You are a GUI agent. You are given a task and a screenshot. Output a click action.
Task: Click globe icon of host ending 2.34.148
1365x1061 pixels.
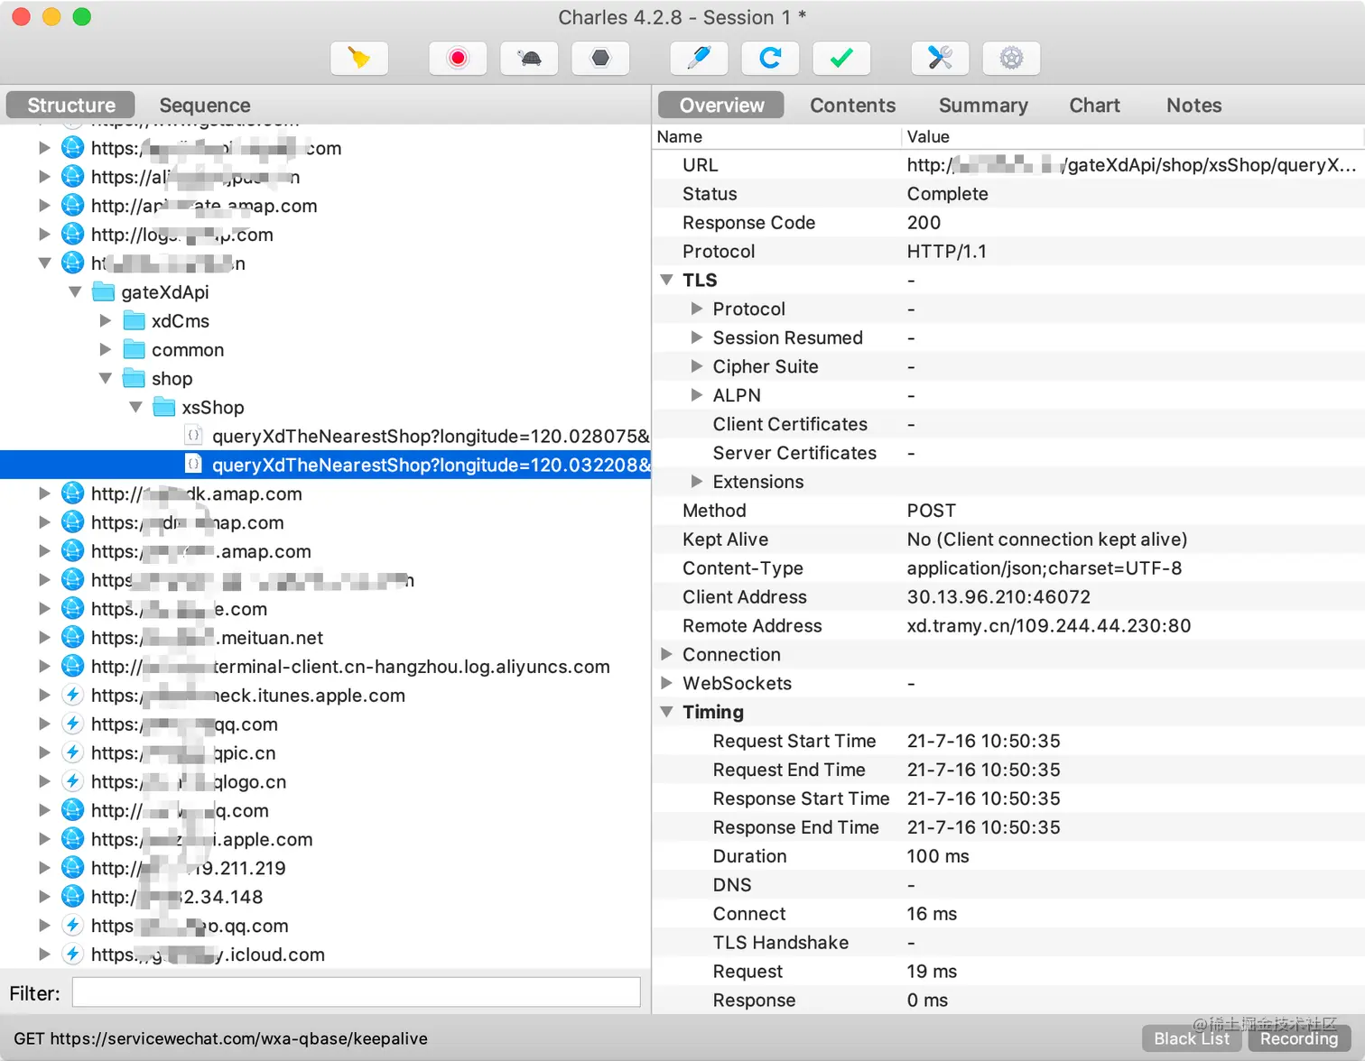tap(72, 897)
